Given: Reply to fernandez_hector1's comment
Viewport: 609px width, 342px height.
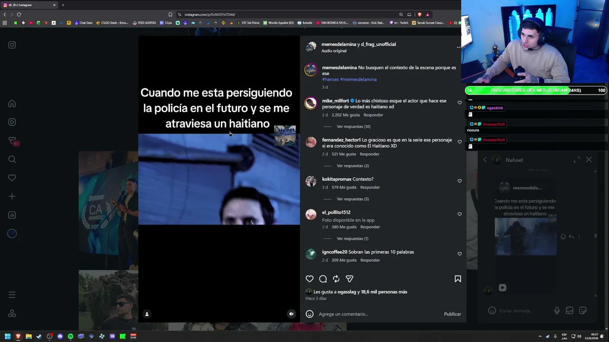Looking at the screenshot, I should [370, 154].
